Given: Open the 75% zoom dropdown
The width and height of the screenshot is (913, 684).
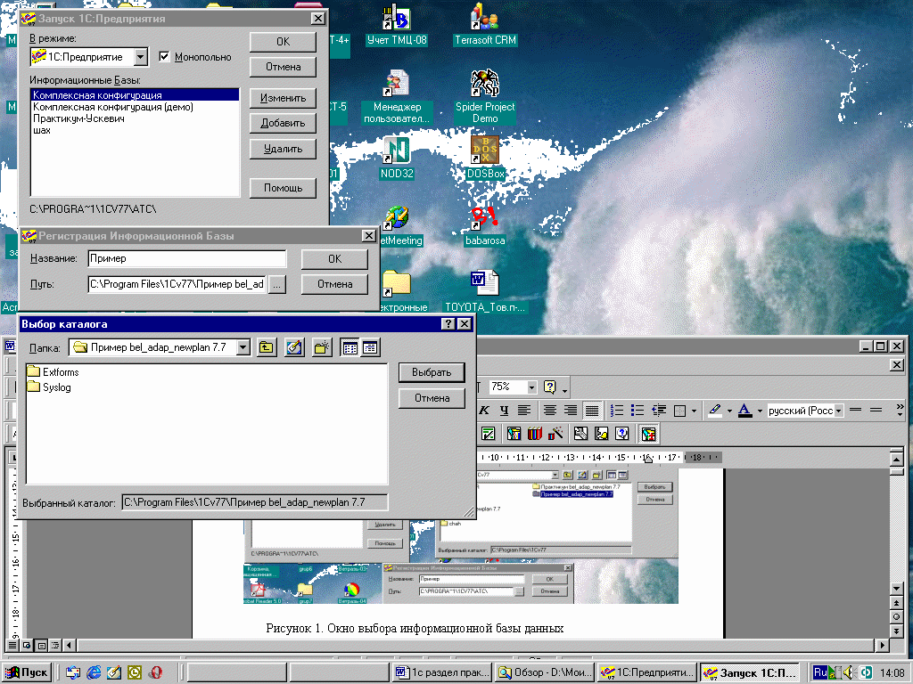Looking at the screenshot, I should [532, 387].
